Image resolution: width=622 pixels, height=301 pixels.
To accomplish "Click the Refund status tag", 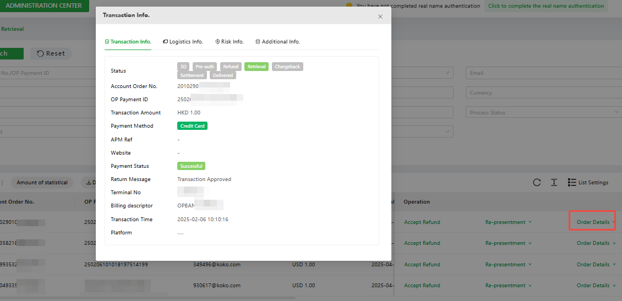I will tap(231, 67).
